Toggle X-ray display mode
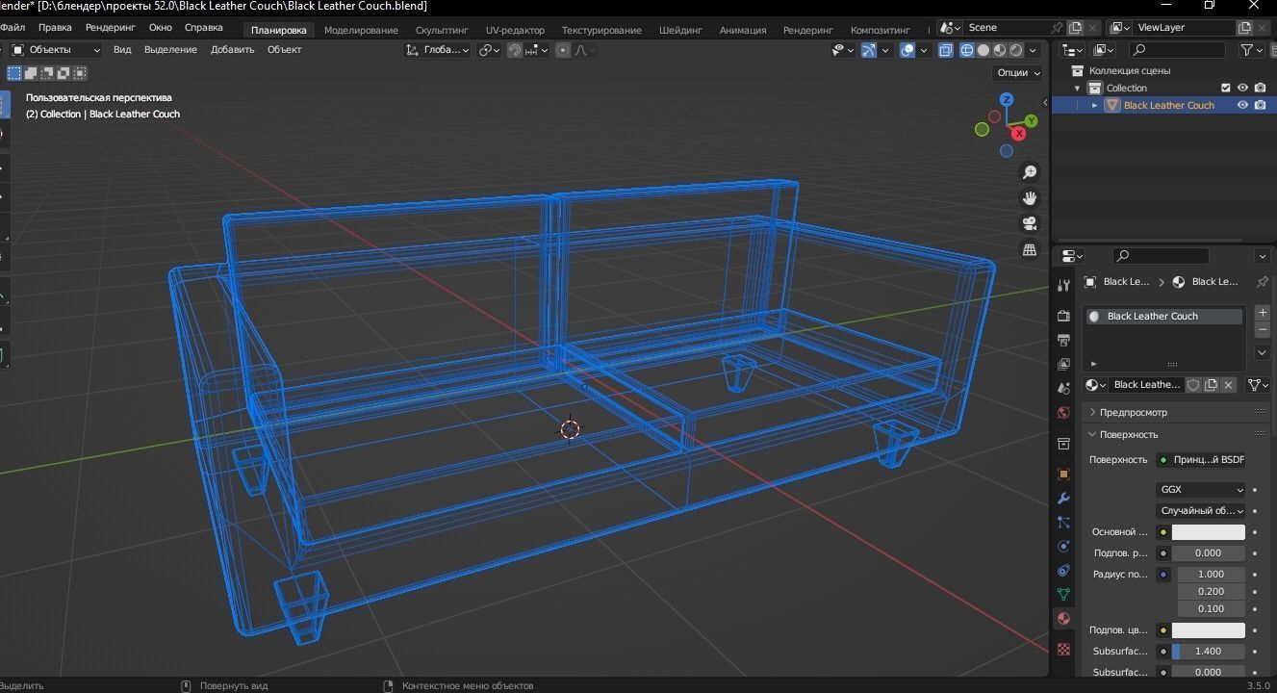1277x693 pixels. coord(946,50)
